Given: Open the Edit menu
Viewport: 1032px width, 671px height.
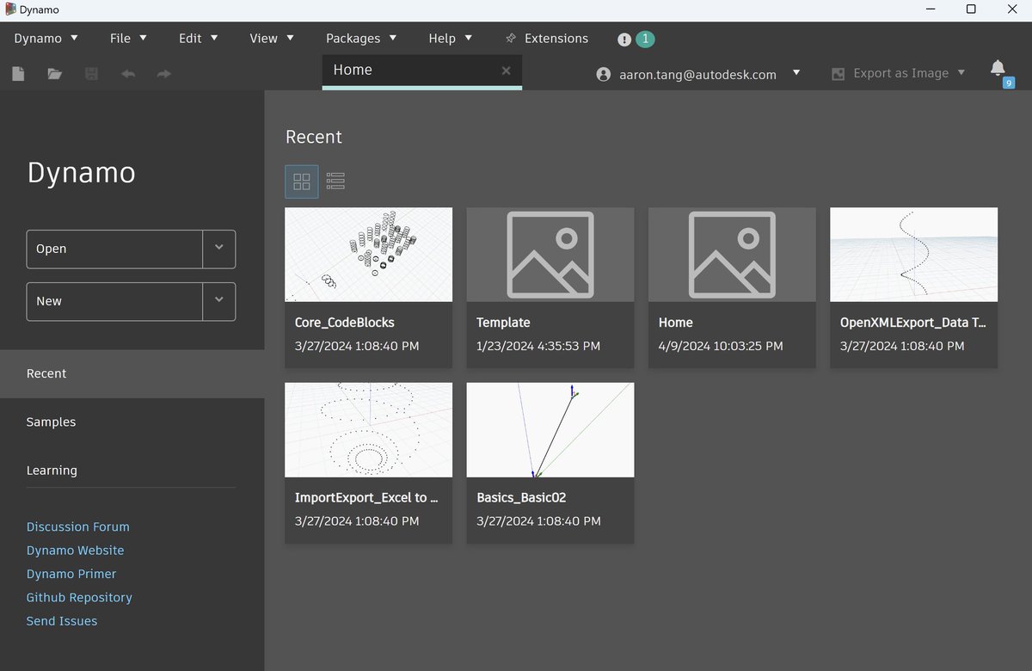Looking at the screenshot, I should (199, 39).
